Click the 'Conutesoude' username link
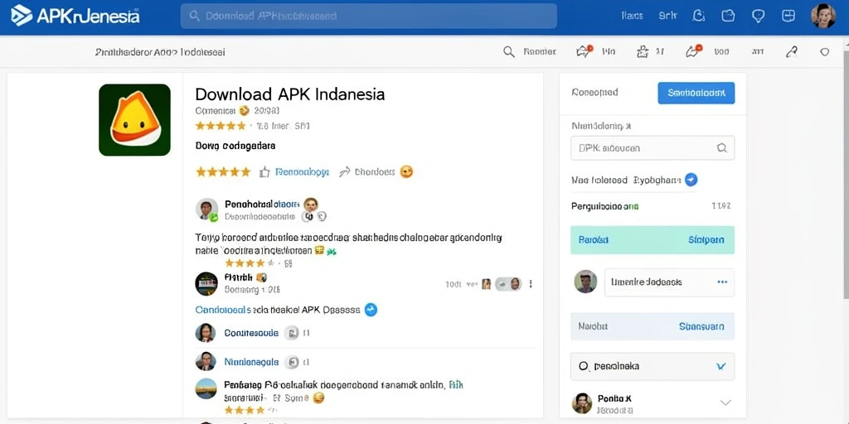This screenshot has height=424, width=849. click(251, 333)
